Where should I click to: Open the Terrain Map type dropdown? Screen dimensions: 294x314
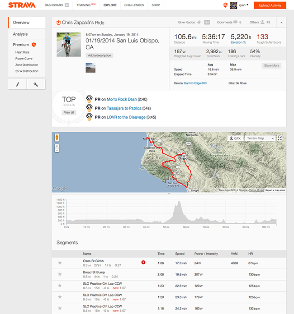[x=259, y=138]
